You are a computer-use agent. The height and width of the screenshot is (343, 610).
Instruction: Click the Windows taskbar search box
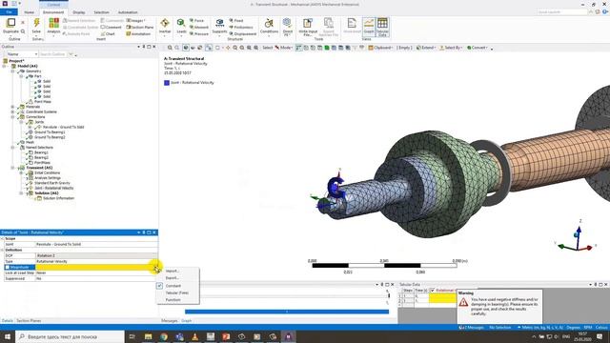click(x=70, y=336)
